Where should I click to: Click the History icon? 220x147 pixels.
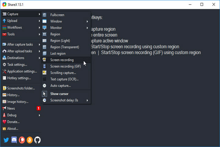(x=4, y=95)
